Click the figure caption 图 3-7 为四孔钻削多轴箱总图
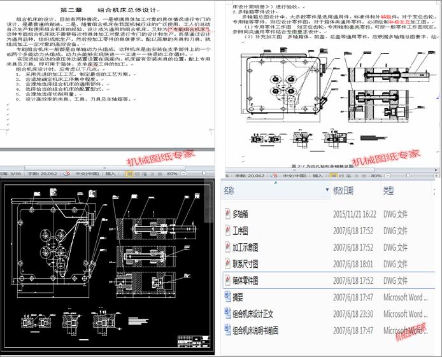This screenshot has width=442, height=357. click(322, 166)
